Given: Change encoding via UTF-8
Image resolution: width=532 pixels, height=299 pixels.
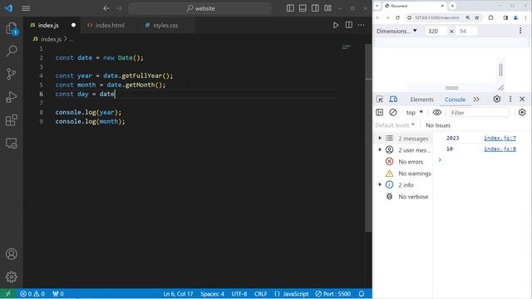Looking at the screenshot, I should click(239, 294).
